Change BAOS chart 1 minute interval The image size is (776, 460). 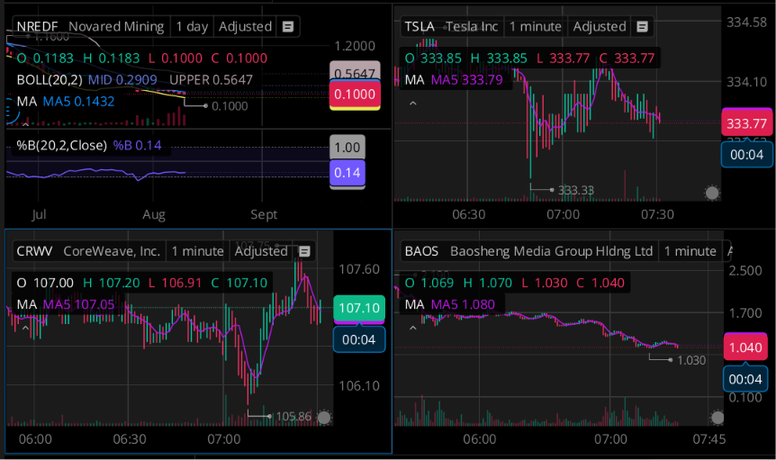[690, 251]
